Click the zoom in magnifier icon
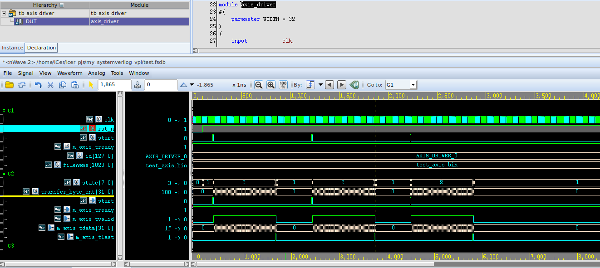The image size is (600, 268). pyautogui.click(x=271, y=85)
